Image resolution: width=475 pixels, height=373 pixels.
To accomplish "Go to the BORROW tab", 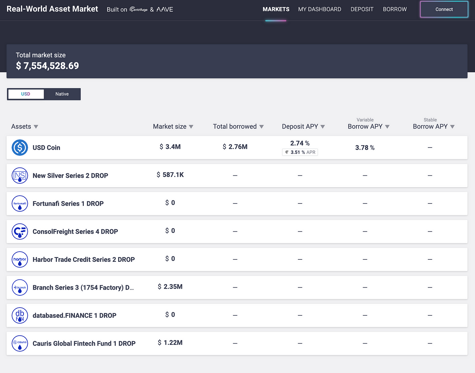I will click(x=395, y=9).
